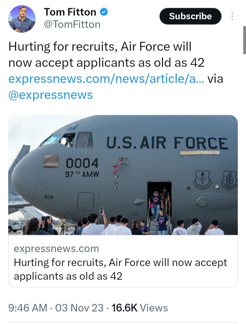The height and width of the screenshot is (324, 246).
Task: Click the 03 Nov 23 date
Action: click(79, 308)
